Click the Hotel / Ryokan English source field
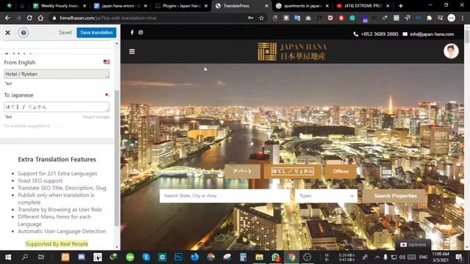The height and width of the screenshot is (264, 470). (x=57, y=74)
